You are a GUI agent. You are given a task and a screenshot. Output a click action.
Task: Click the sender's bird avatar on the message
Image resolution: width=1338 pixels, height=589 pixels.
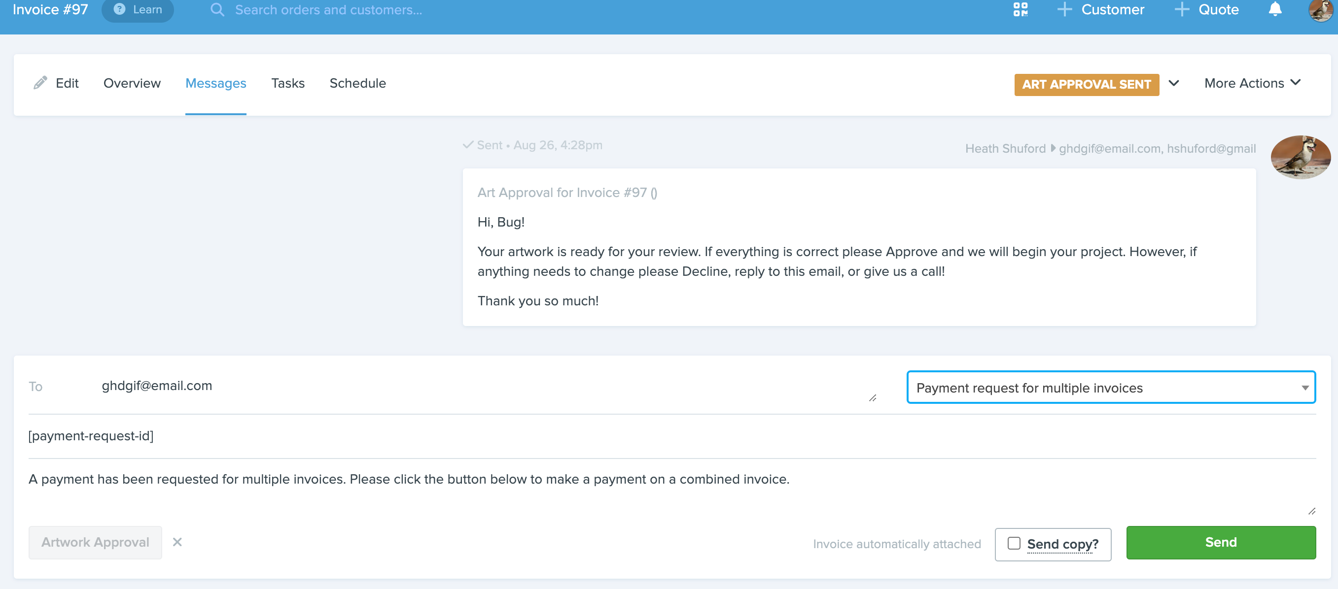(x=1300, y=157)
